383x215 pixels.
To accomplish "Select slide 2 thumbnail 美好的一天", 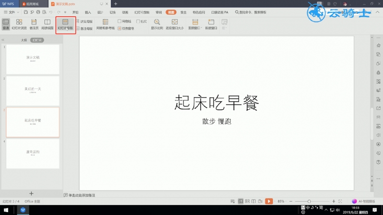I will pyautogui.click(x=33, y=91).
